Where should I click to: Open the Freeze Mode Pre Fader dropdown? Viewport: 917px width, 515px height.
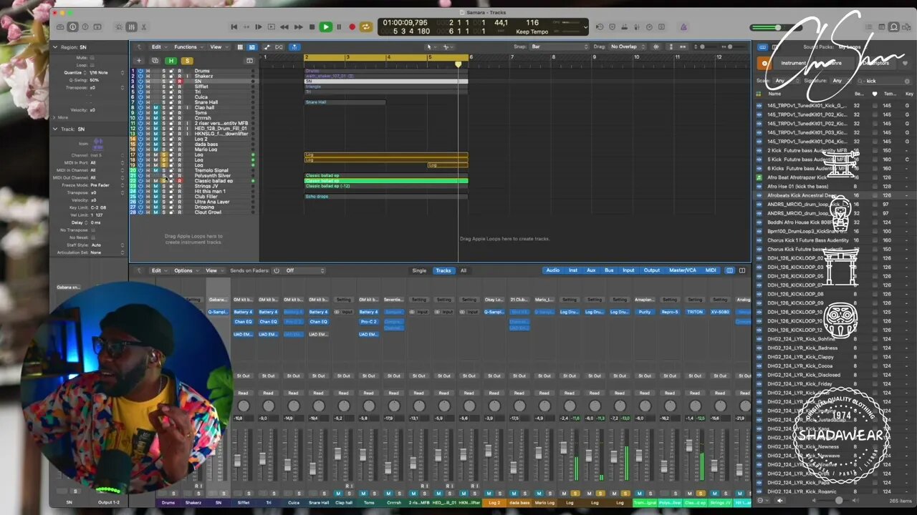coord(107,185)
